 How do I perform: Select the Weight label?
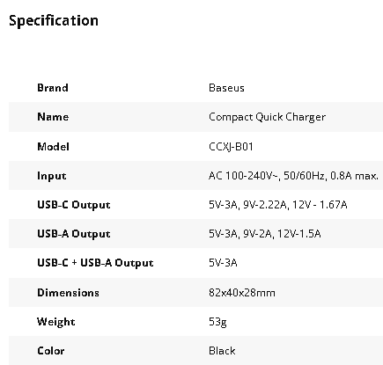(56, 322)
